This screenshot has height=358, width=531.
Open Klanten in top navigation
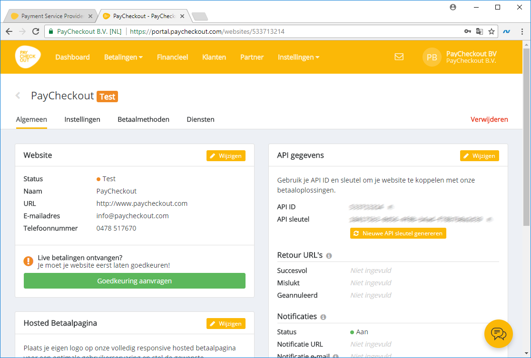click(214, 57)
